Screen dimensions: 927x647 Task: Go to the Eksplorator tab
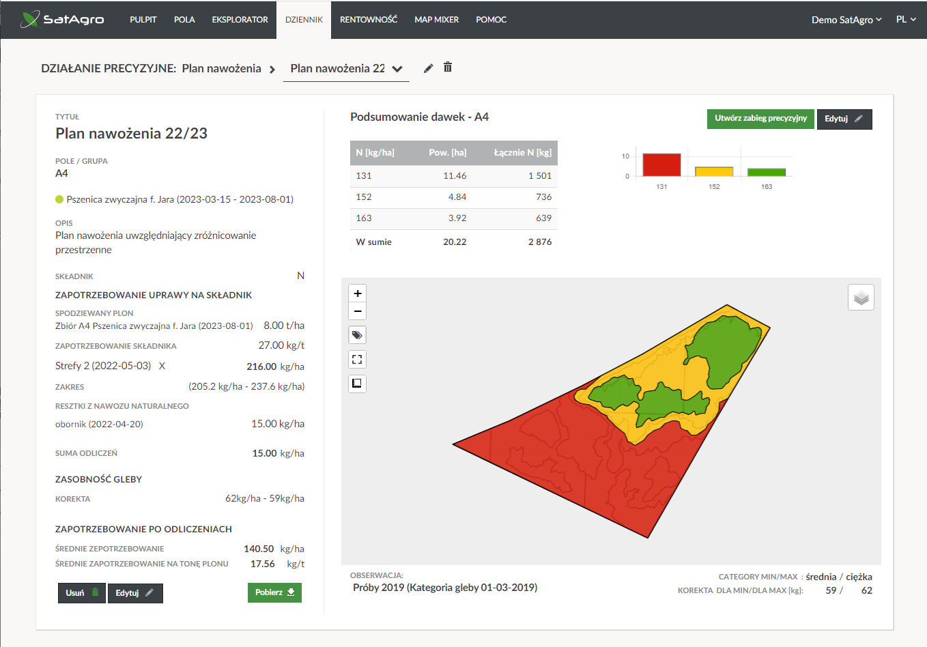(240, 20)
